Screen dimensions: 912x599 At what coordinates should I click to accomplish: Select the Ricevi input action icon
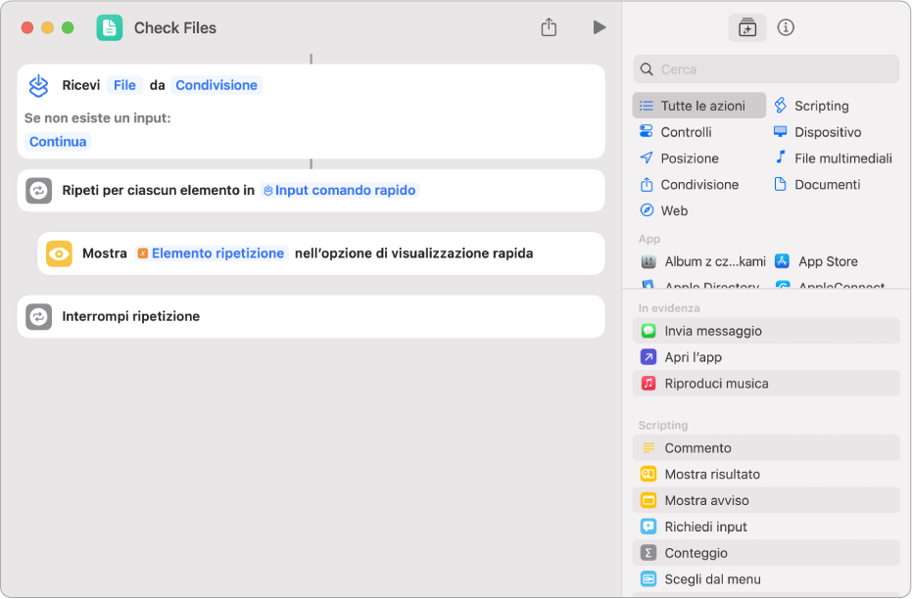click(38, 85)
